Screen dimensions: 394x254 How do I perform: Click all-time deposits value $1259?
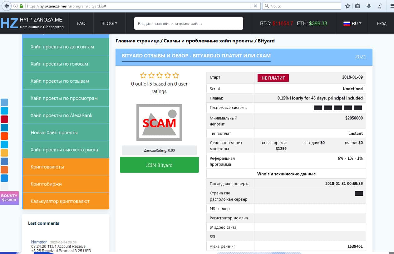[x=281, y=149]
